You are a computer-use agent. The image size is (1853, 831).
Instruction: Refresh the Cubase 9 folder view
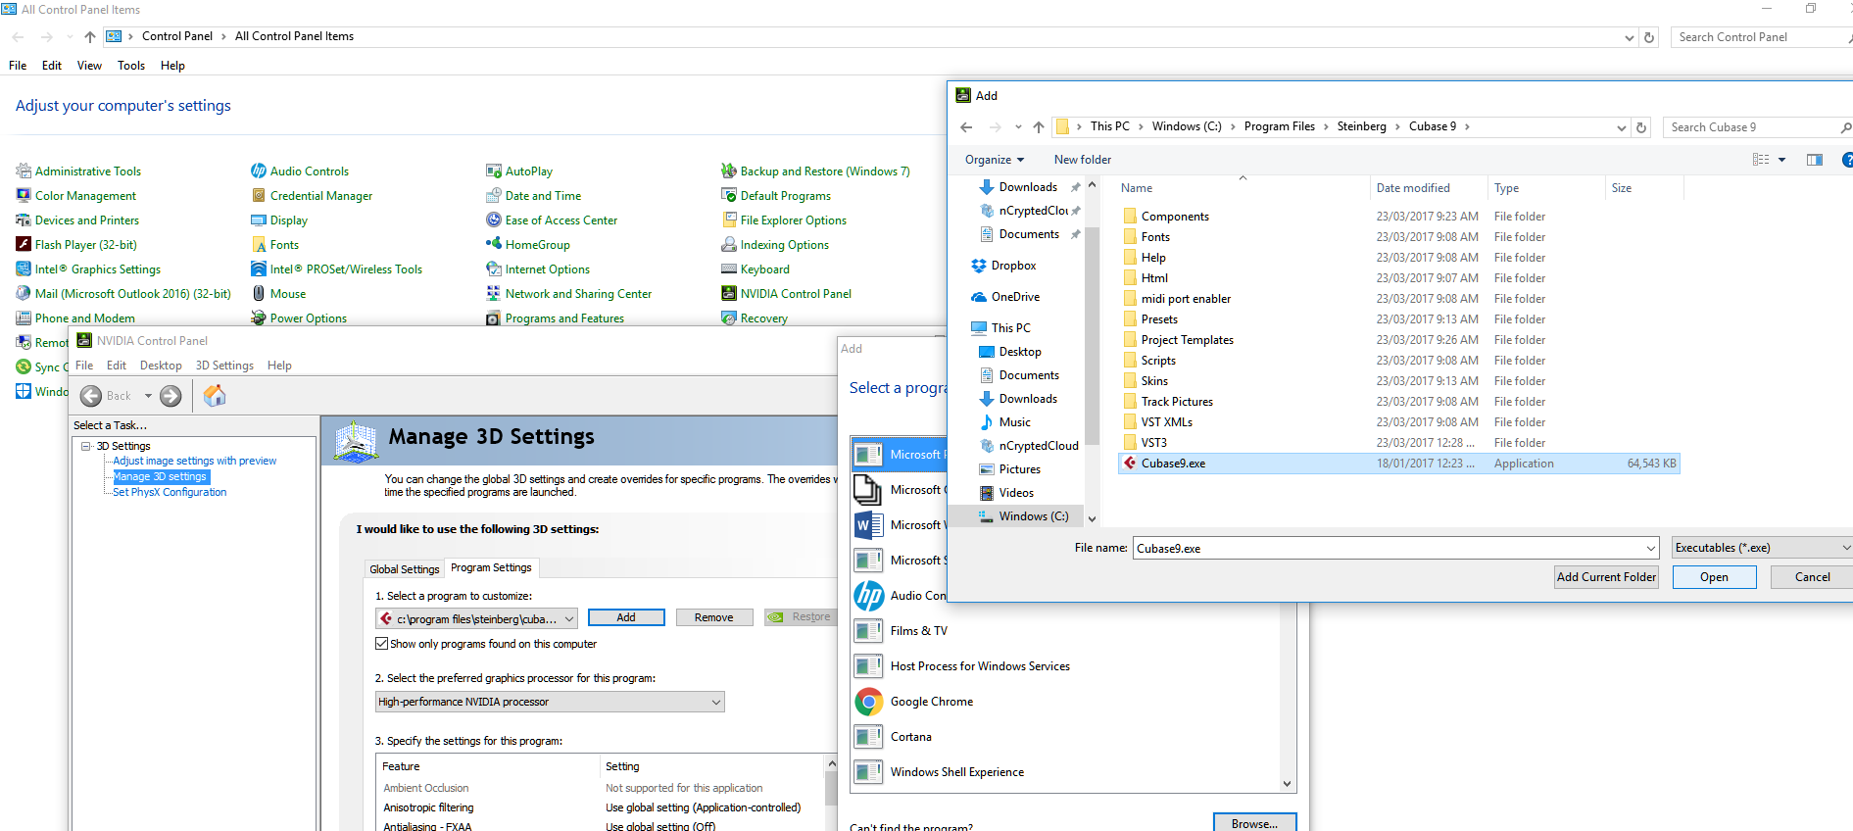click(1641, 127)
